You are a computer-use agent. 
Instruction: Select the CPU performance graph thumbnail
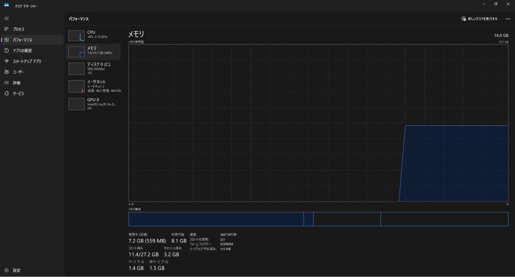click(x=76, y=36)
